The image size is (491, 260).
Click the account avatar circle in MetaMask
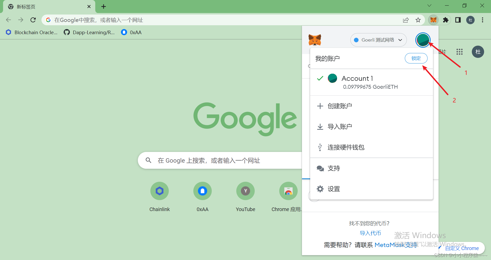[422, 40]
